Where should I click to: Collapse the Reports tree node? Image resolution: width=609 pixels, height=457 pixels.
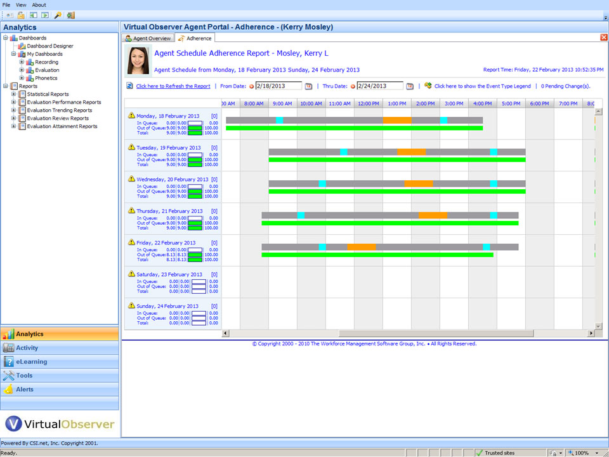coord(6,86)
